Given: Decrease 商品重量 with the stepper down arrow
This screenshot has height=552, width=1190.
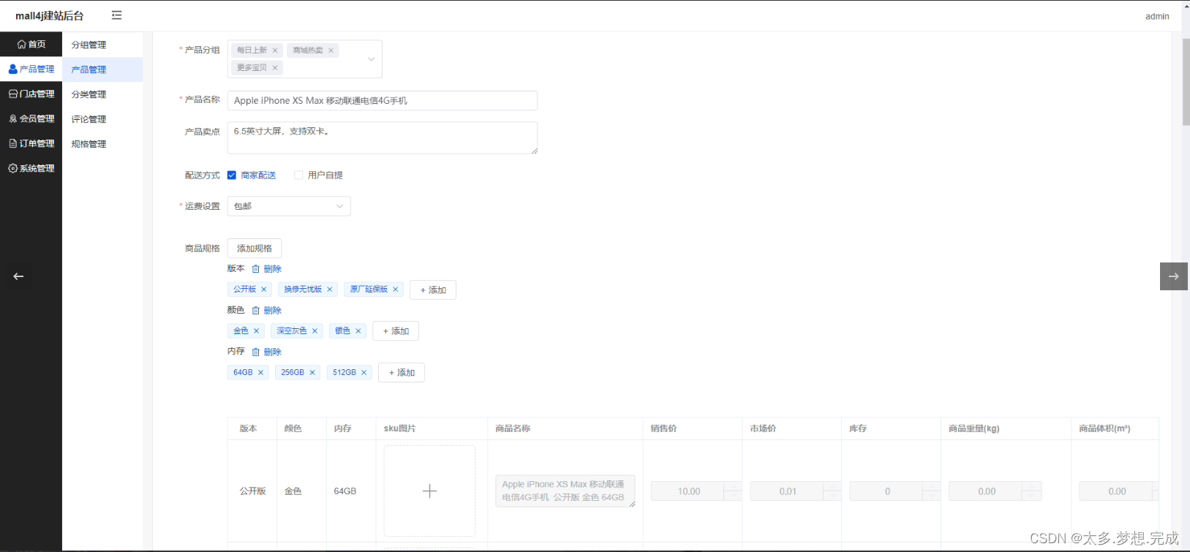Looking at the screenshot, I should (x=1032, y=496).
